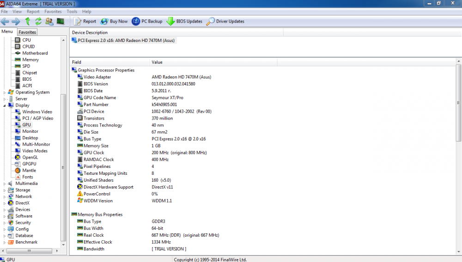Select Monitor tree item
Viewport: 462px width, 262px height.
(x=30, y=131)
